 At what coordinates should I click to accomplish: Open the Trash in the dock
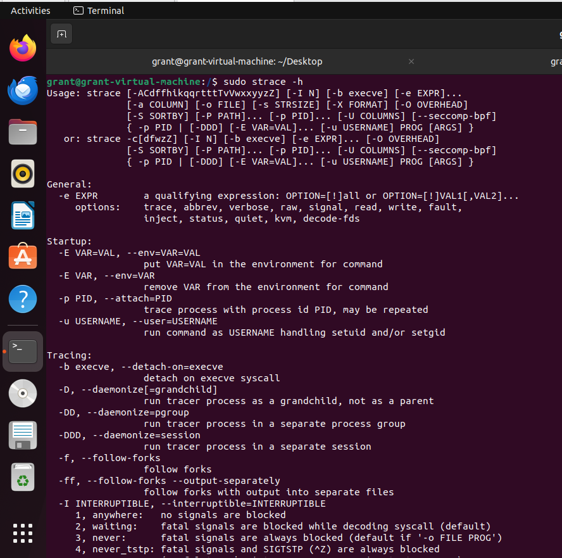tap(23, 478)
